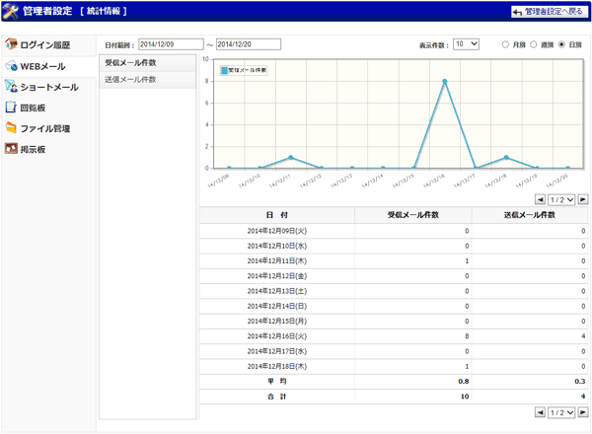Open the ログイン履歴 sidebar icon
592x434 pixels.
[x=11, y=44]
